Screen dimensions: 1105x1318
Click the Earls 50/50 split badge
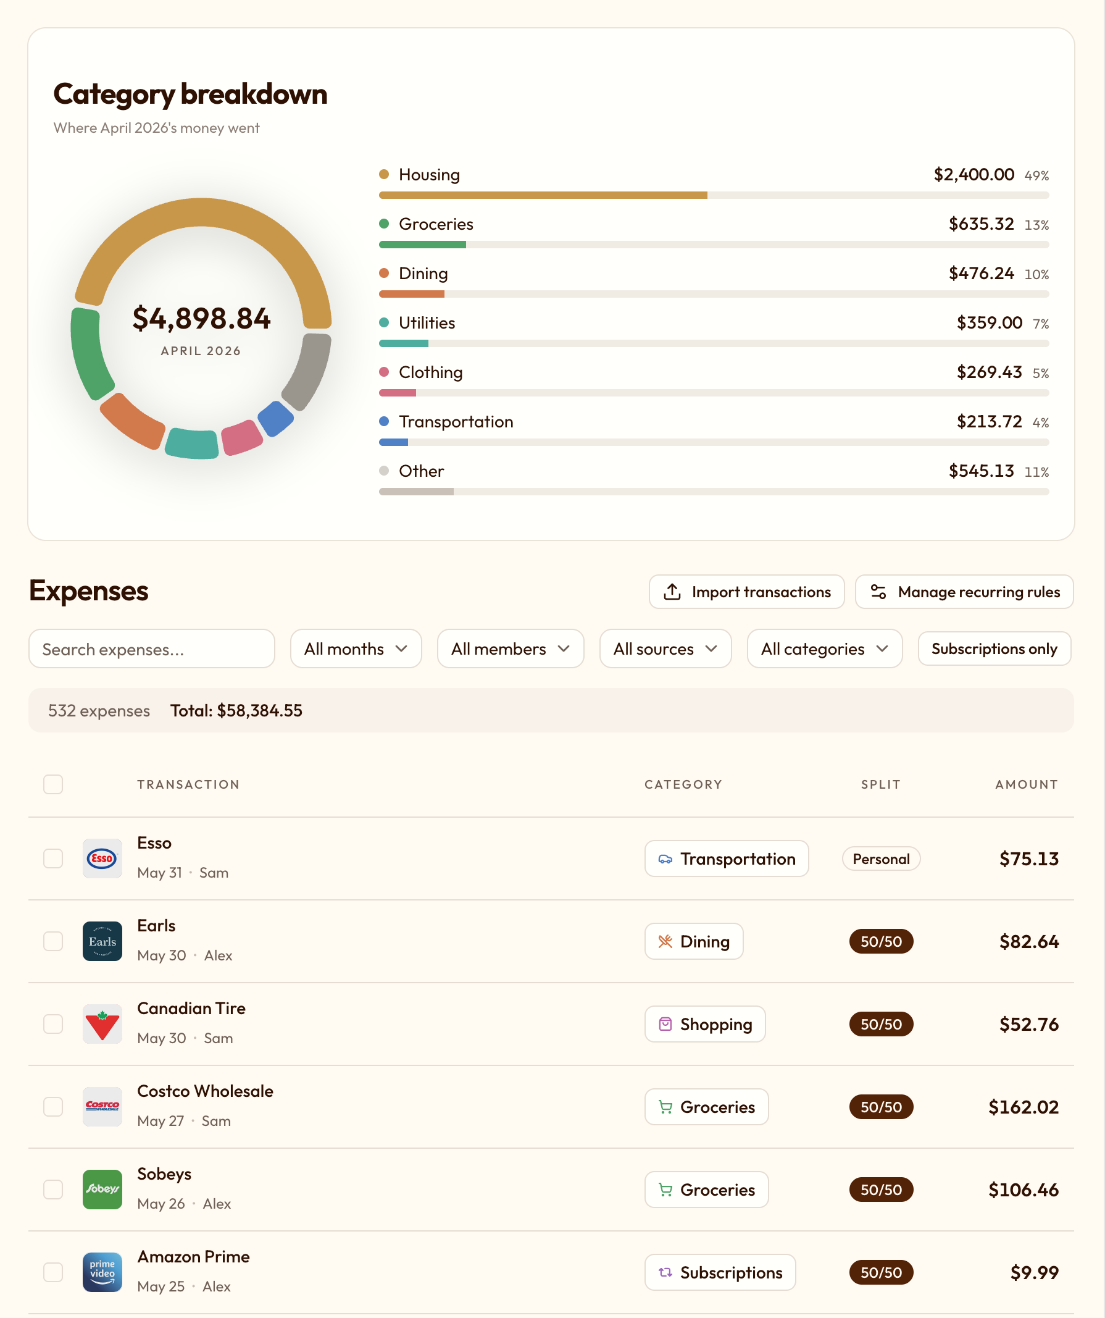point(882,942)
